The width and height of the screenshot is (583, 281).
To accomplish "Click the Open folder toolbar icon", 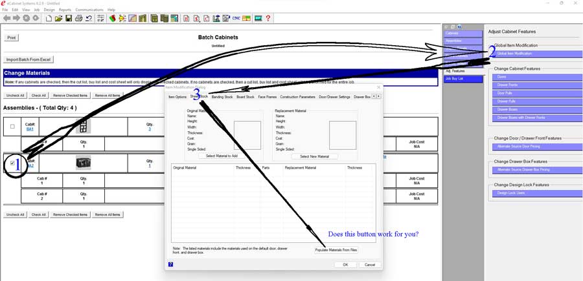I will pyautogui.click(x=58, y=19).
